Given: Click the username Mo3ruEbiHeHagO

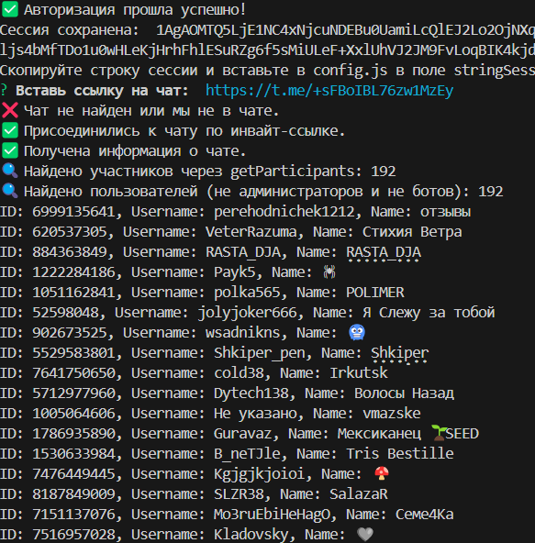Looking at the screenshot, I should [272, 514].
